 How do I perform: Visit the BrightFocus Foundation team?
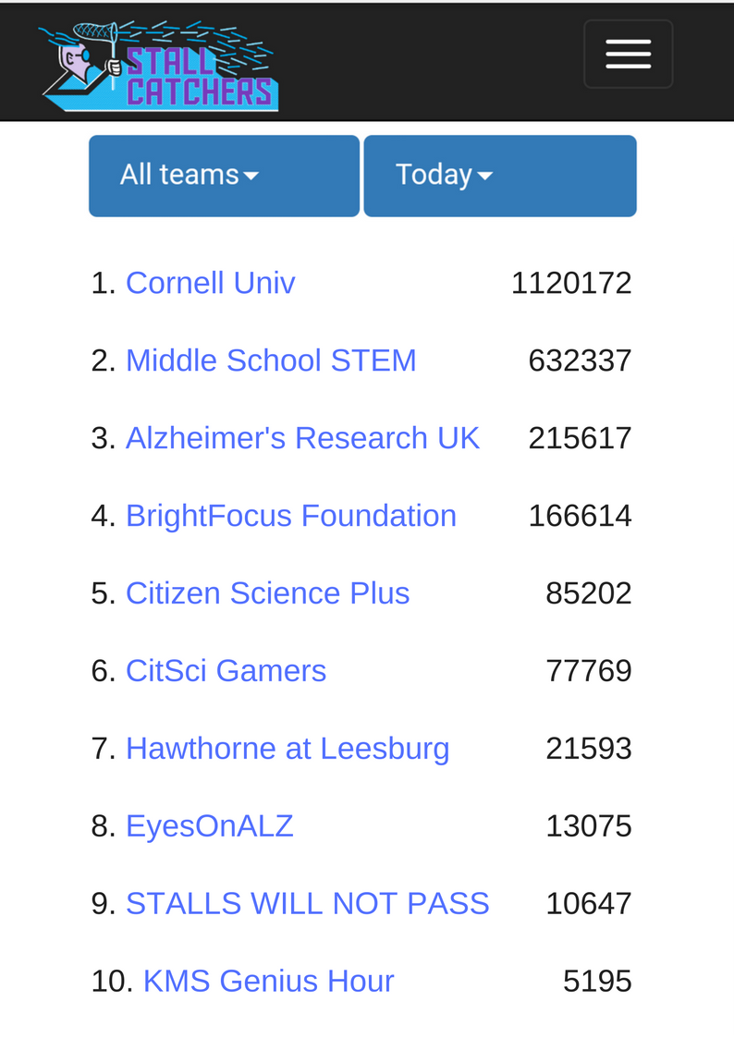pos(290,516)
